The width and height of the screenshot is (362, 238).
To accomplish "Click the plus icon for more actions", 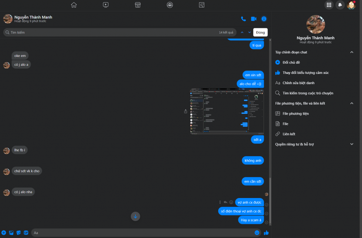I will click(4, 233).
